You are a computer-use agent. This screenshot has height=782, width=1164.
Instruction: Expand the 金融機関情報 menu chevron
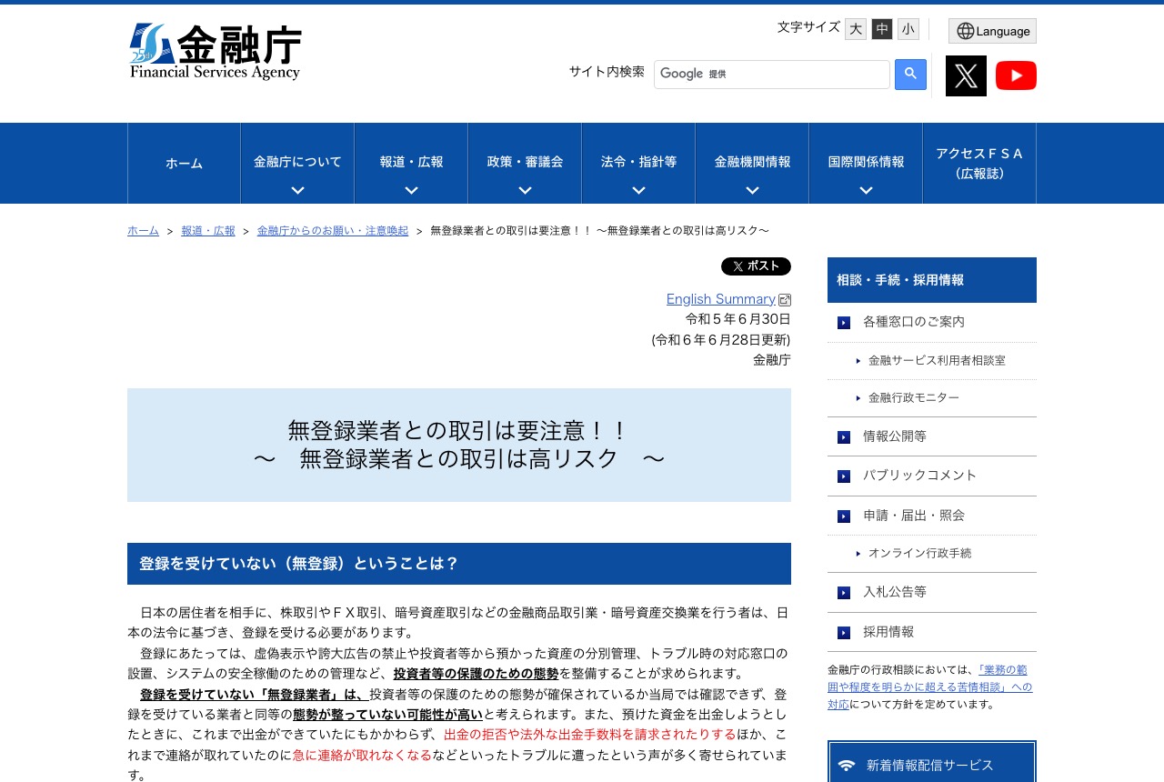point(752,190)
